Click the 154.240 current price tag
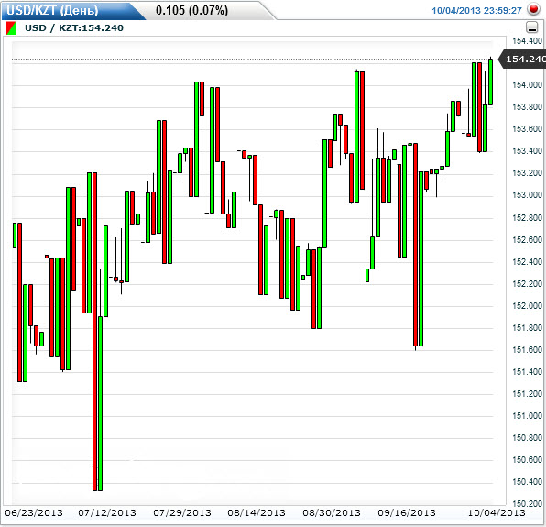This screenshot has width=546, height=527. tap(522, 60)
